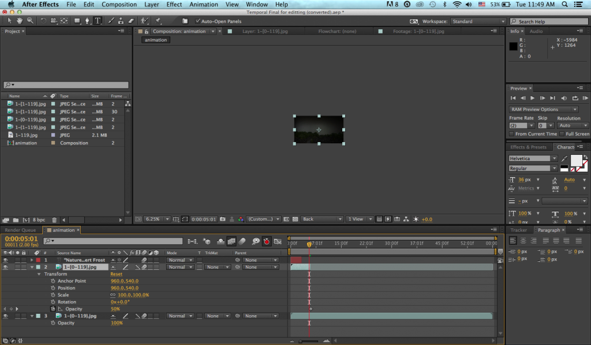Open the Workspace dropdown showing Standard
The height and width of the screenshot is (345, 591).
point(478,21)
